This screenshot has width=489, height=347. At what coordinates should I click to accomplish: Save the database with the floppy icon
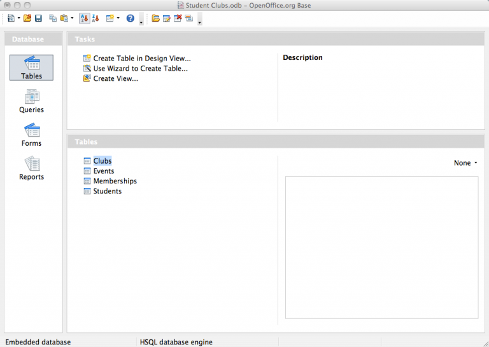pyautogui.click(x=38, y=18)
